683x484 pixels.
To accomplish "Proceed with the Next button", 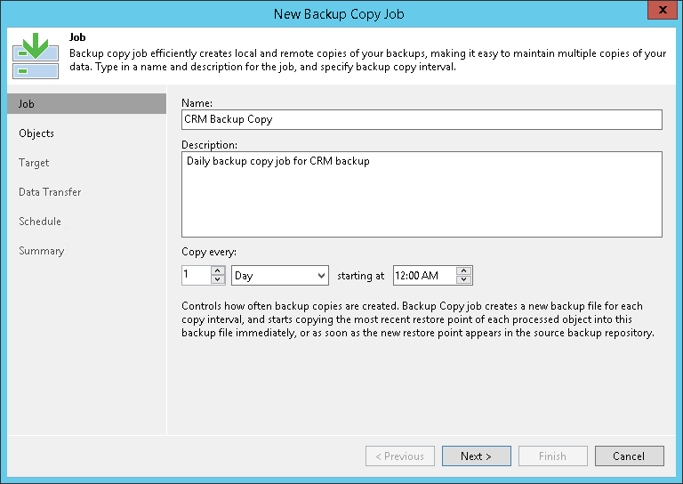I will pyautogui.click(x=477, y=456).
